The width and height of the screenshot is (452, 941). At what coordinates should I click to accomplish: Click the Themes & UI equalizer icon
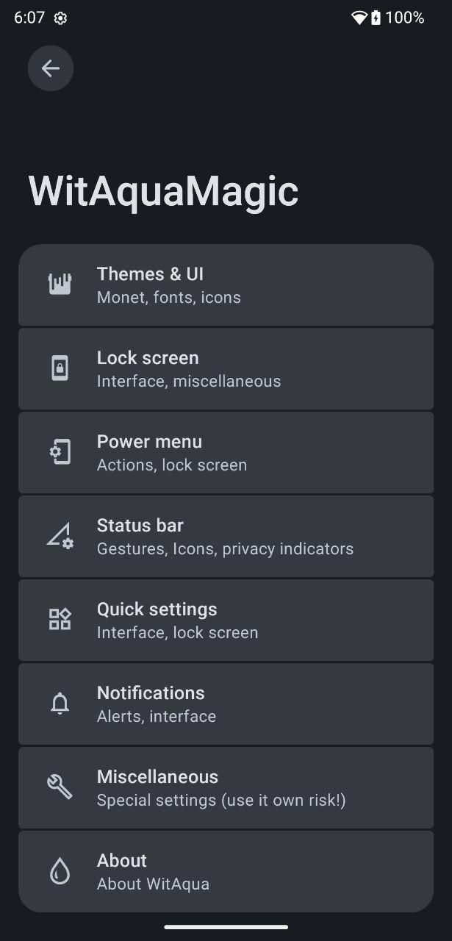point(60,285)
